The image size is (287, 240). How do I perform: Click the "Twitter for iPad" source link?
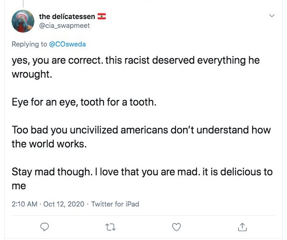(115, 204)
